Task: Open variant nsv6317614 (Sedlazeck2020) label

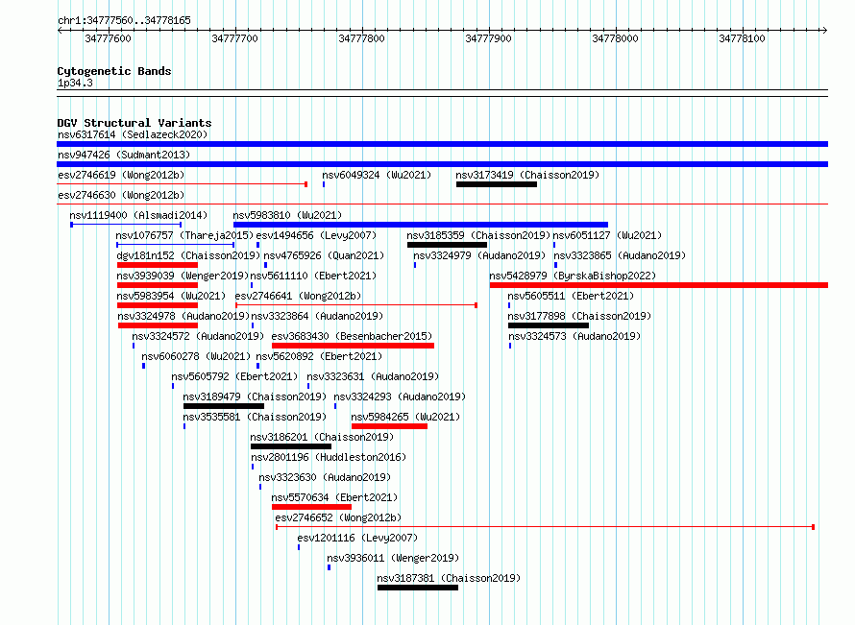Action: pos(133,134)
